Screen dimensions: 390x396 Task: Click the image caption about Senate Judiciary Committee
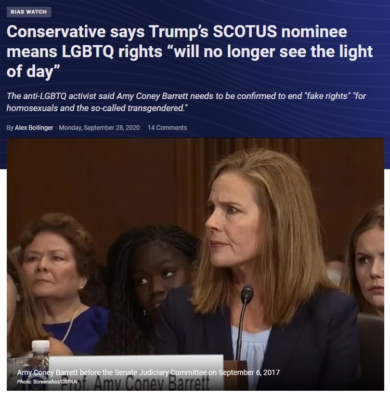148,373
